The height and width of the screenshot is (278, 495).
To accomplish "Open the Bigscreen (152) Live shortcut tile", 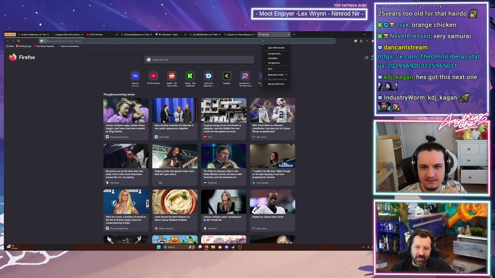I will coord(208,78).
